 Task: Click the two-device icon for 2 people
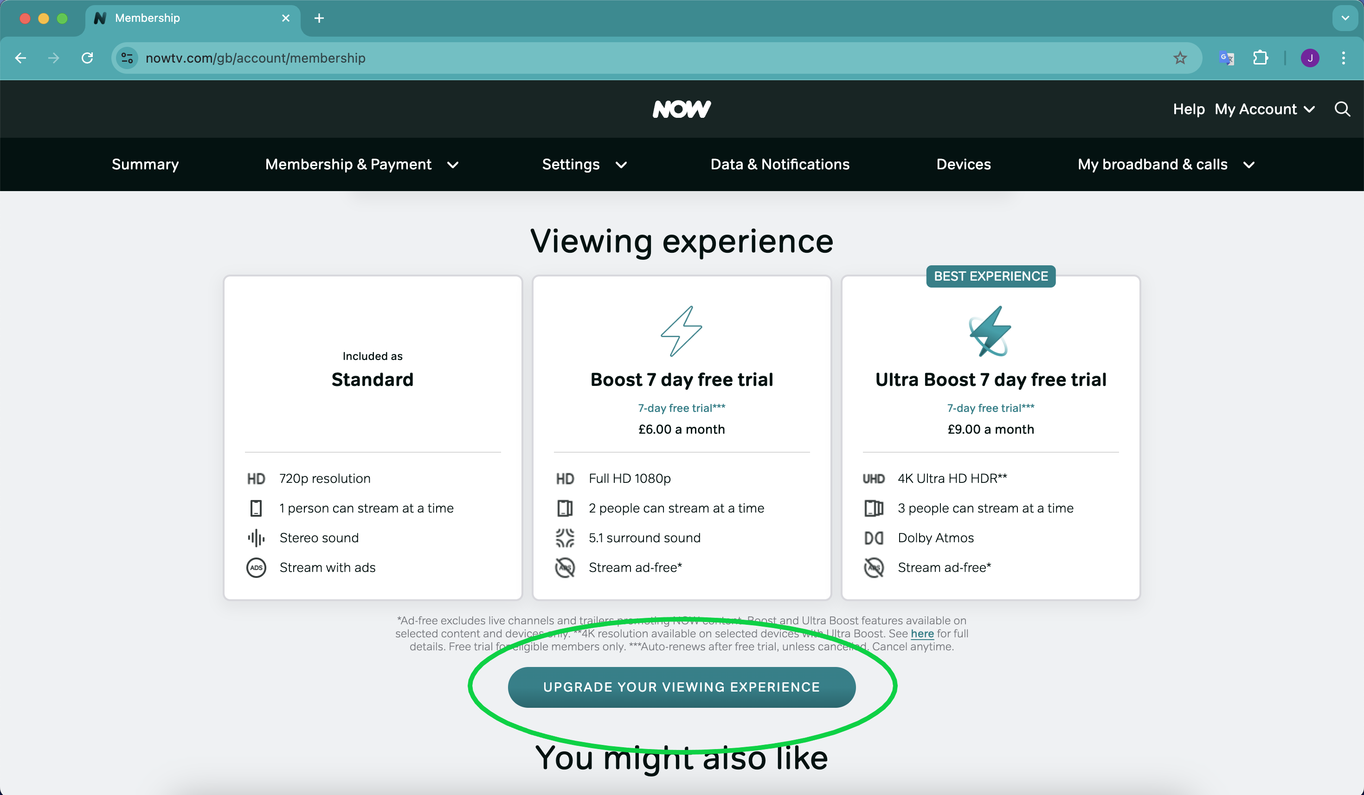coord(565,508)
